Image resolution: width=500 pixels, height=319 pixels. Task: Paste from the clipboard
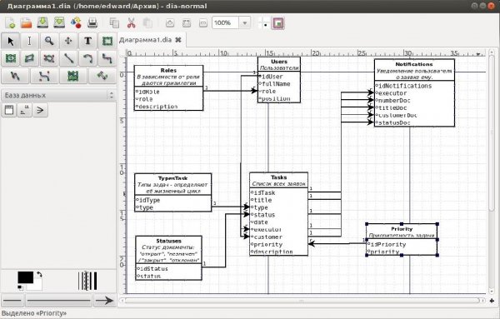[x=147, y=23]
